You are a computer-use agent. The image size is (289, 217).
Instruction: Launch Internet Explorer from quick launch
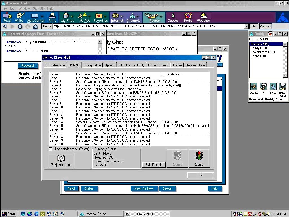36,214
